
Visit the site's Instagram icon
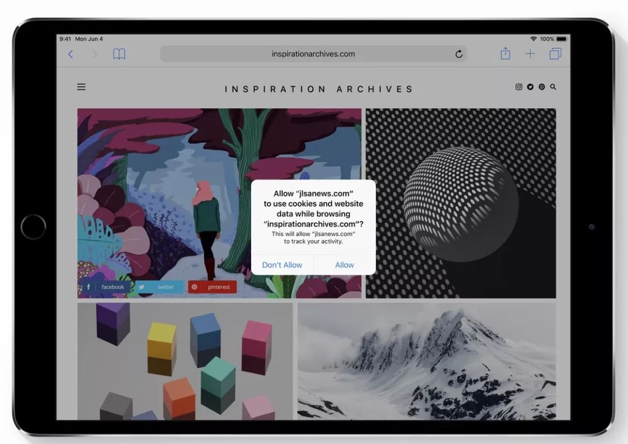519,87
